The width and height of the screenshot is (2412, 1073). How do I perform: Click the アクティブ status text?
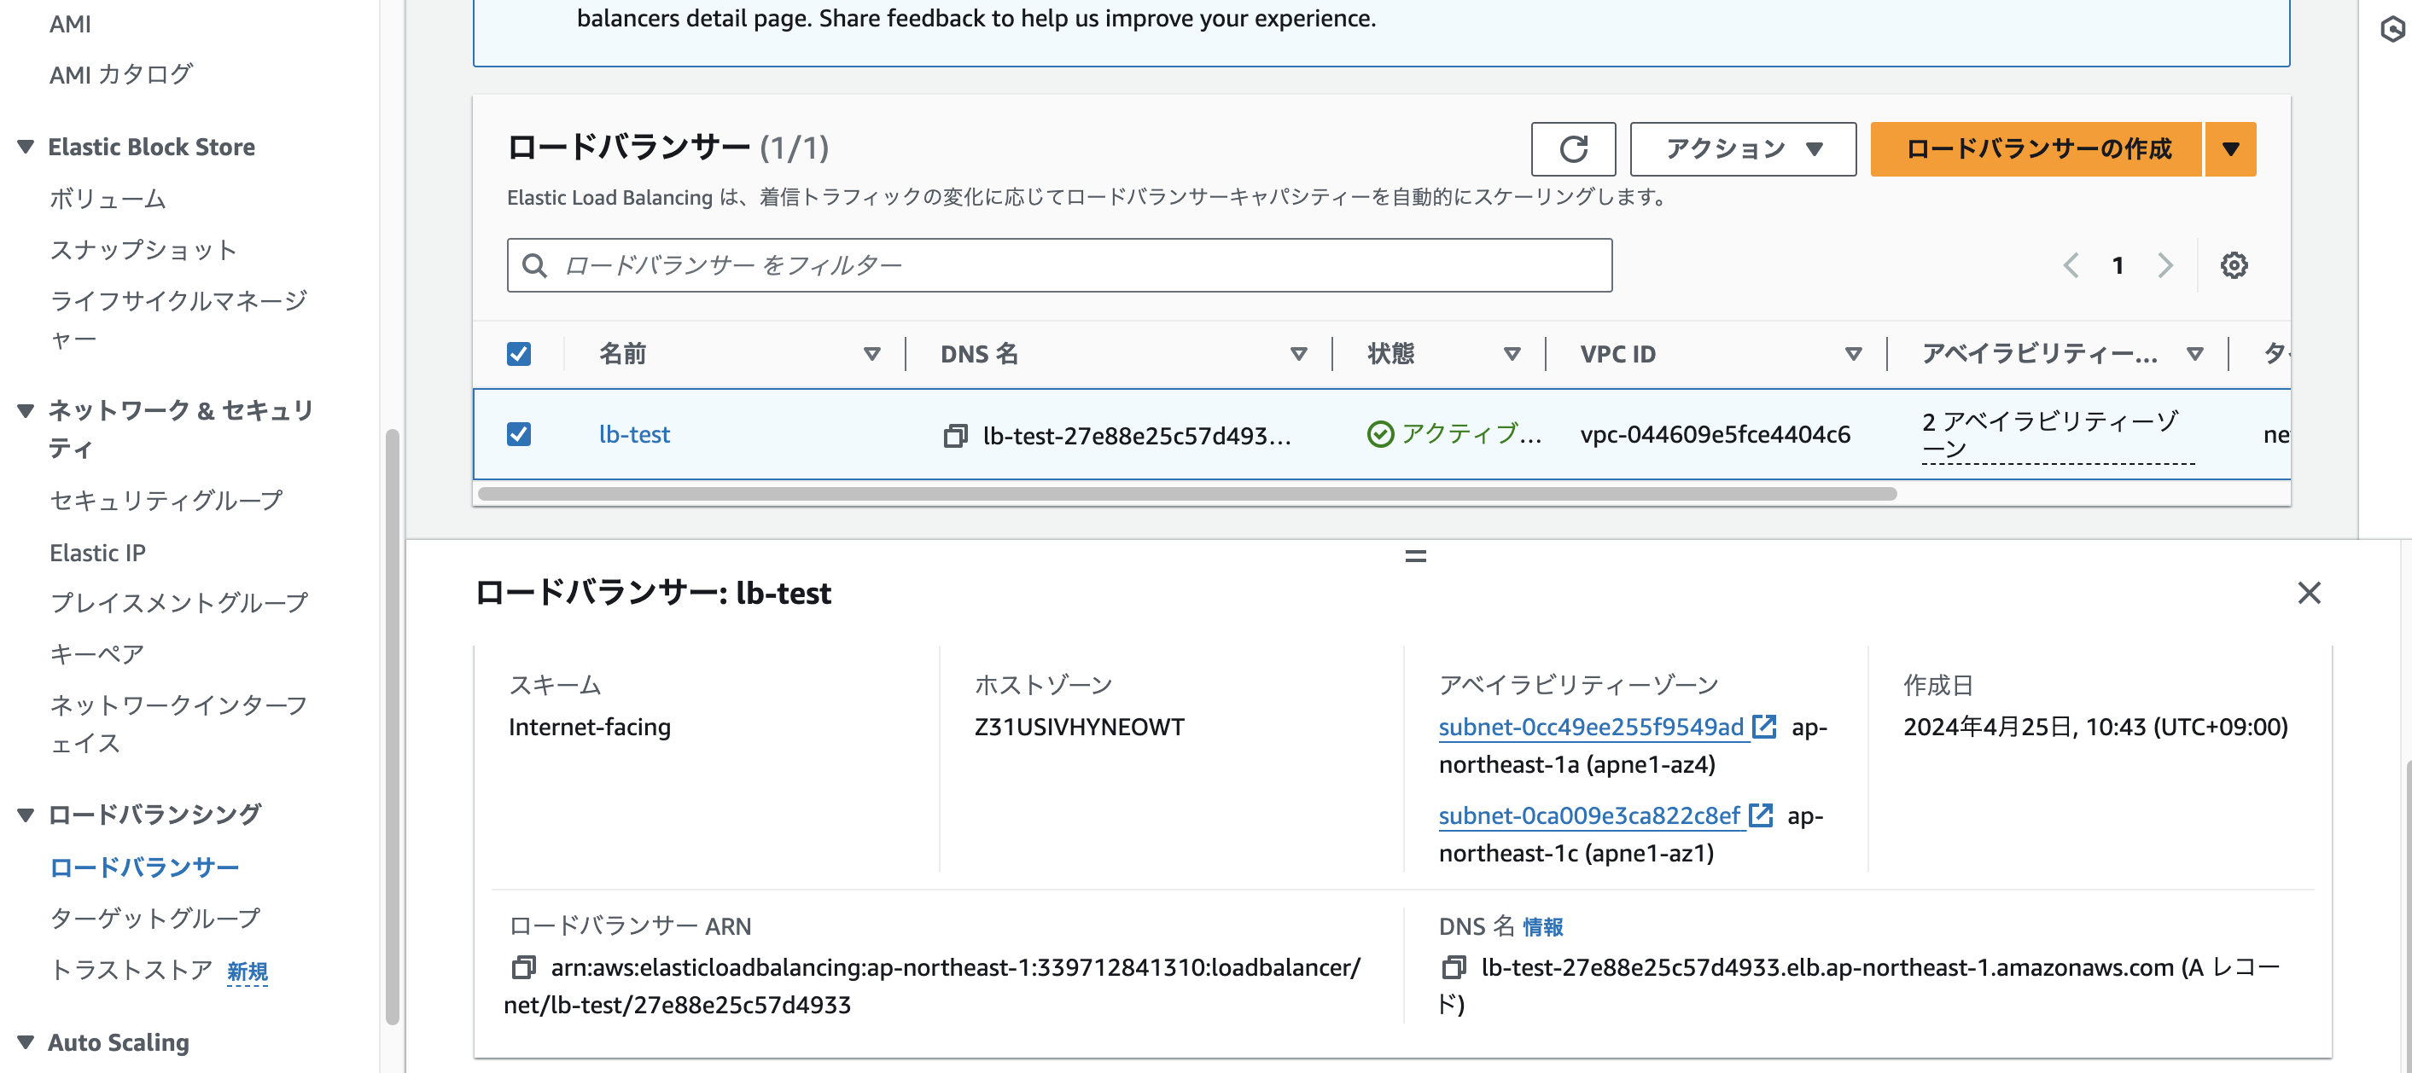coord(1470,434)
